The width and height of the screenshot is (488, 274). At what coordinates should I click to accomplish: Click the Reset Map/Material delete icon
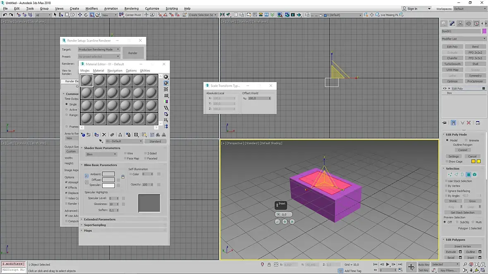tap(104, 135)
